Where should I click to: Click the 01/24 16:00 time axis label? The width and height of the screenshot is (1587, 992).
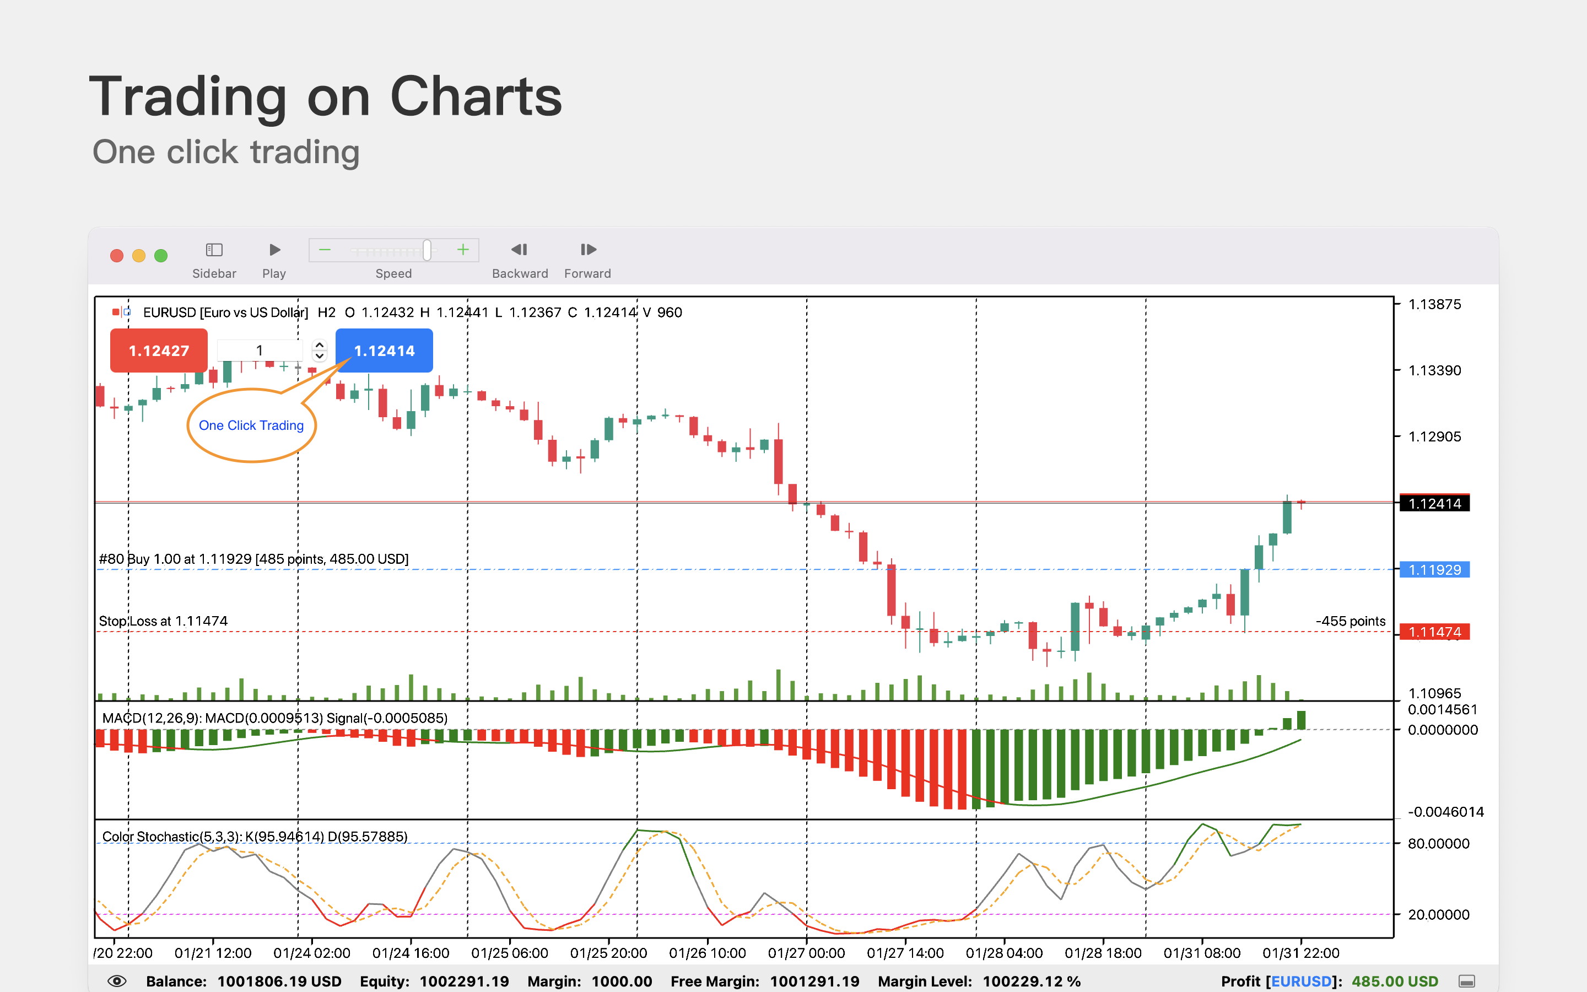pos(411,953)
